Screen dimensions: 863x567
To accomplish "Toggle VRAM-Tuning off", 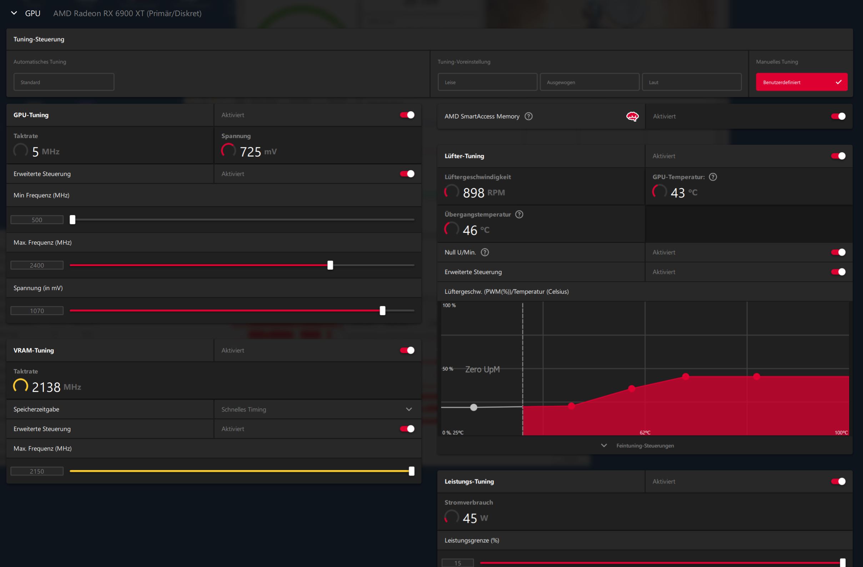I will (407, 350).
